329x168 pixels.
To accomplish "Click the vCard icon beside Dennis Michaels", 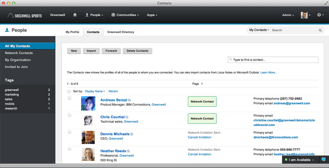I will click(132, 134).
